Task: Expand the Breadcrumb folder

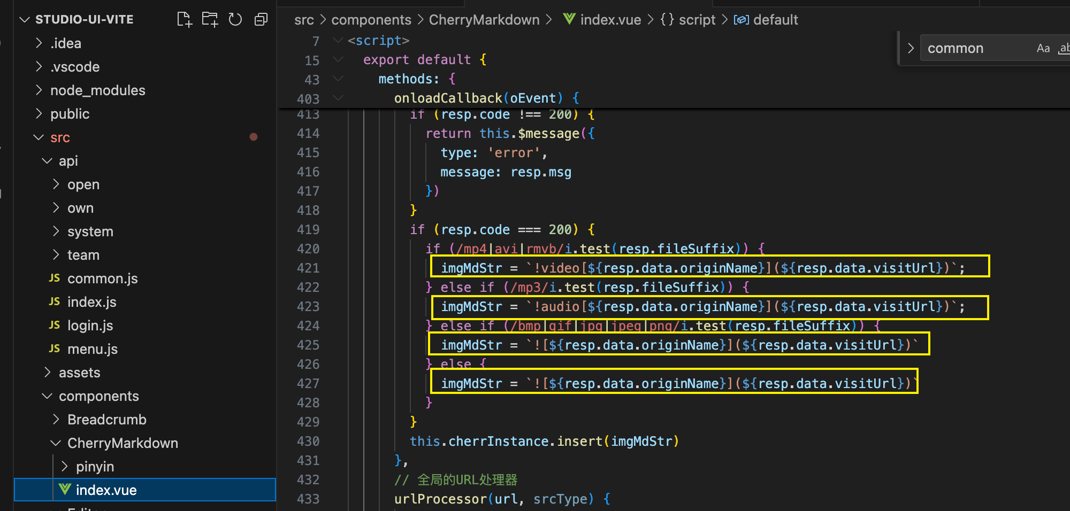Action: tap(56, 420)
